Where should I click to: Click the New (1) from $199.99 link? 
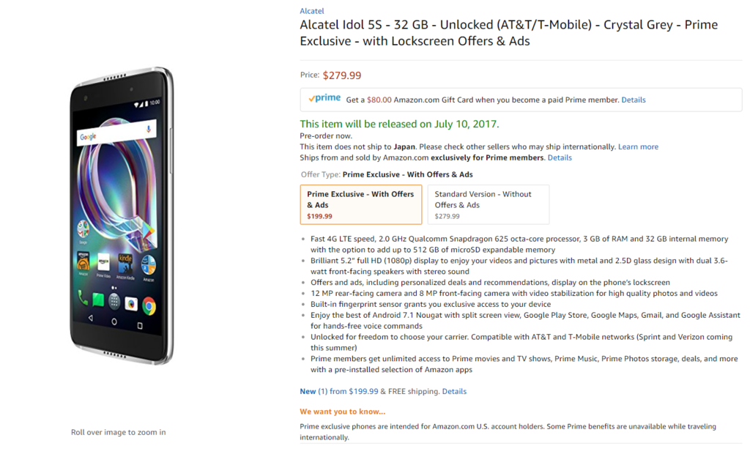point(338,391)
